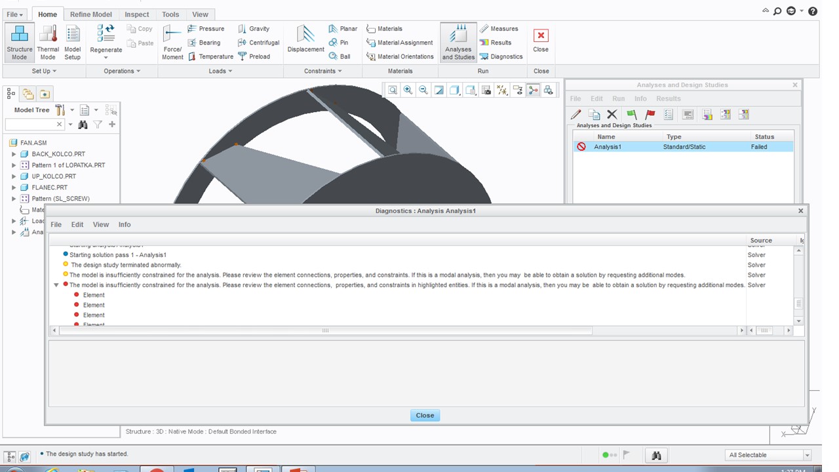Expand the Operations group dropdown
The height and width of the screenshot is (472, 839).
[x=122, y=71]
